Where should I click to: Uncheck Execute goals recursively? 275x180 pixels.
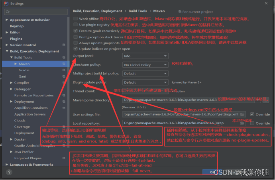76,31
